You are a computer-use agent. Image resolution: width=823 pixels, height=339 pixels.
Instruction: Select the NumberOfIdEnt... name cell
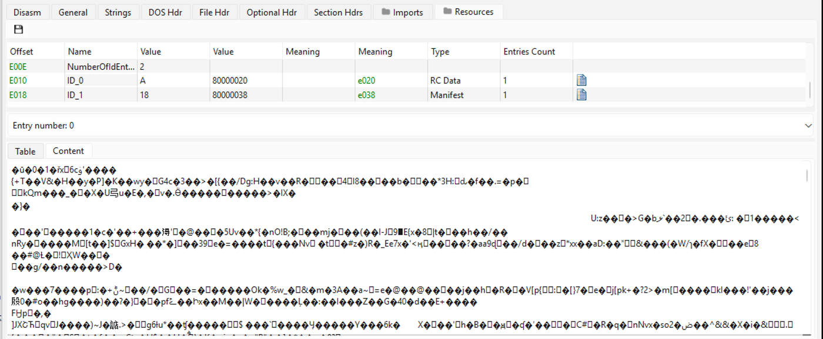[101, 66]
